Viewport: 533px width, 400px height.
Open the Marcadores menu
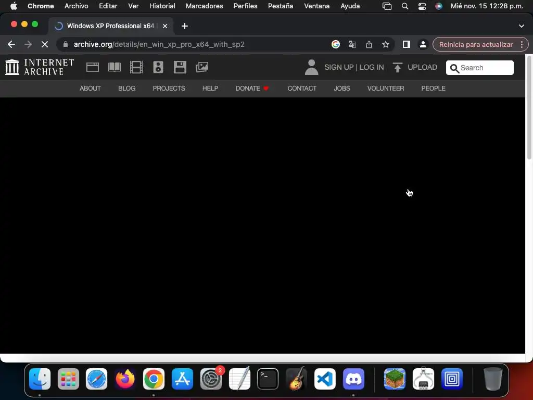pos(204,6)
